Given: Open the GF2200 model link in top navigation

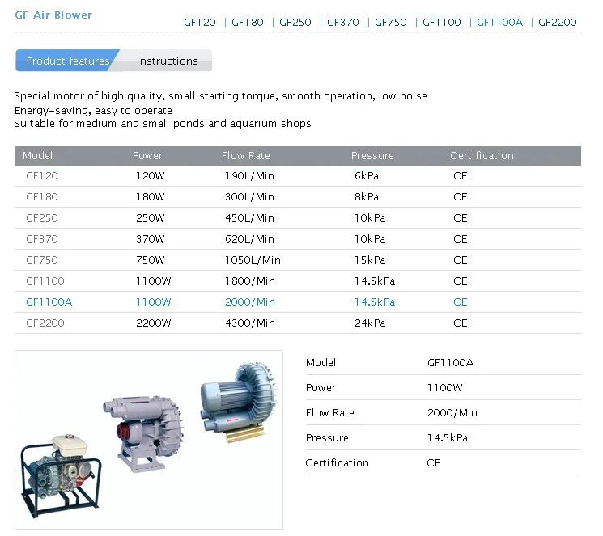Looking at the screenshot, I should pyautogui.click(x=557, y=23).
